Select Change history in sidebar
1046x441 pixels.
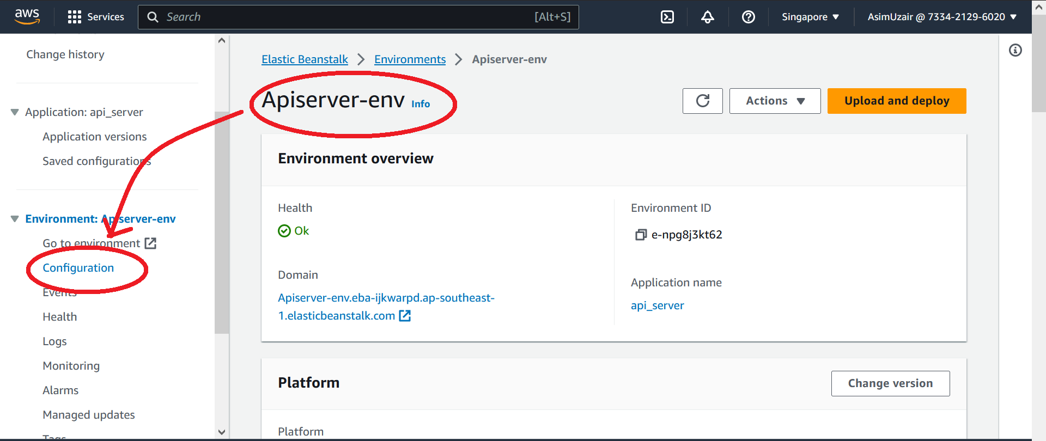pos(65,54)
